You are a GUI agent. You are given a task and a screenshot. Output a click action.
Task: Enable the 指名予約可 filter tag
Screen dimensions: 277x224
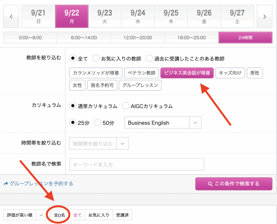pyautogui.click(x=102, y=85)
